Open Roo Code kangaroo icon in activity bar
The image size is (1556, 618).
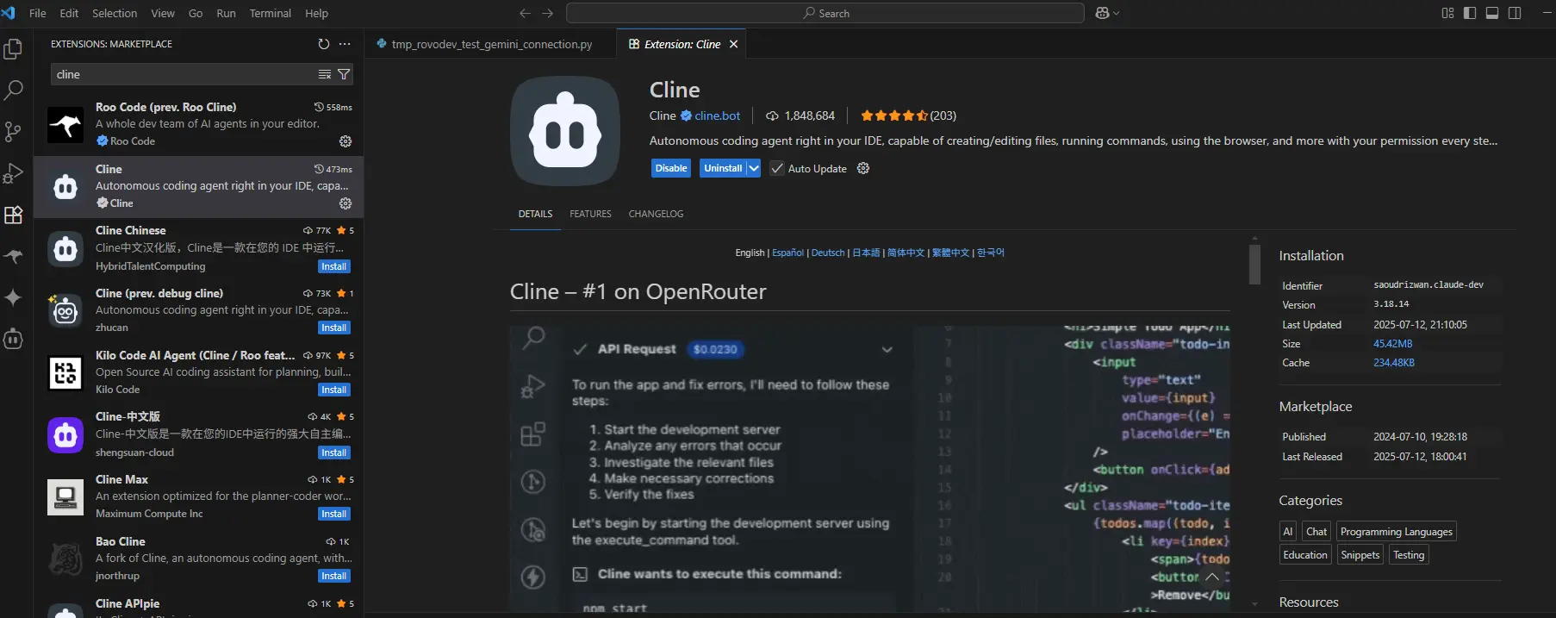pyautogui.click(x=13, y=256)
